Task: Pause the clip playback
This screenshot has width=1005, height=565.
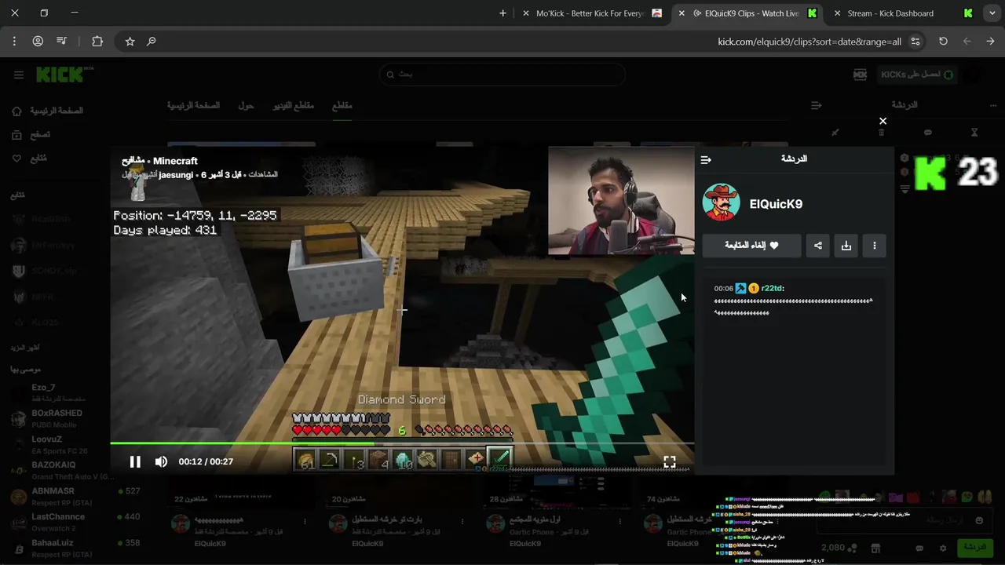Action: point(135,461)
